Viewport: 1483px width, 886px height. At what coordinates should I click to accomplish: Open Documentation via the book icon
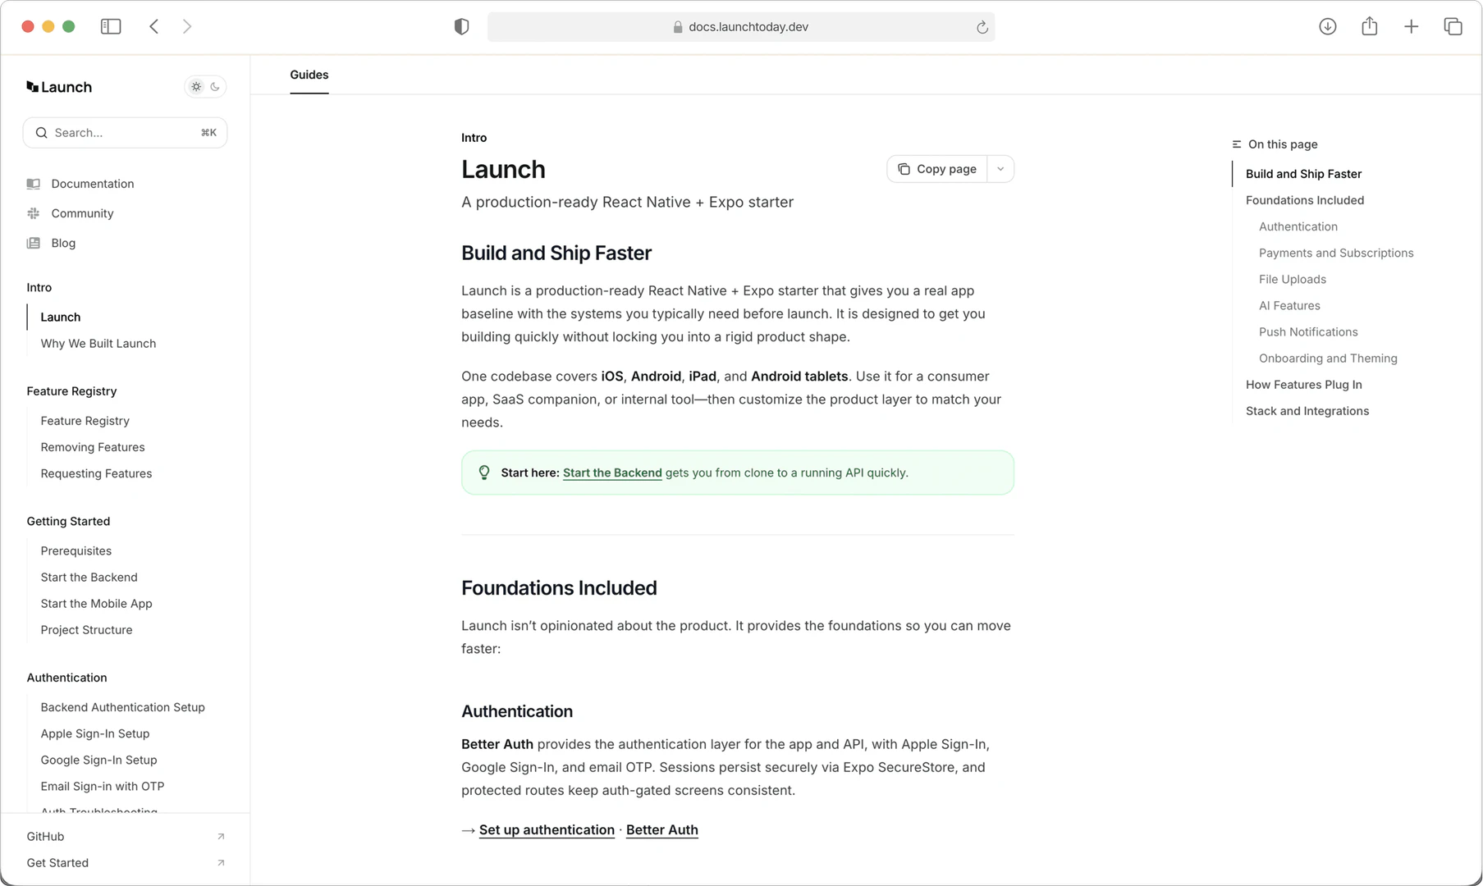click(x=34, y=184)
